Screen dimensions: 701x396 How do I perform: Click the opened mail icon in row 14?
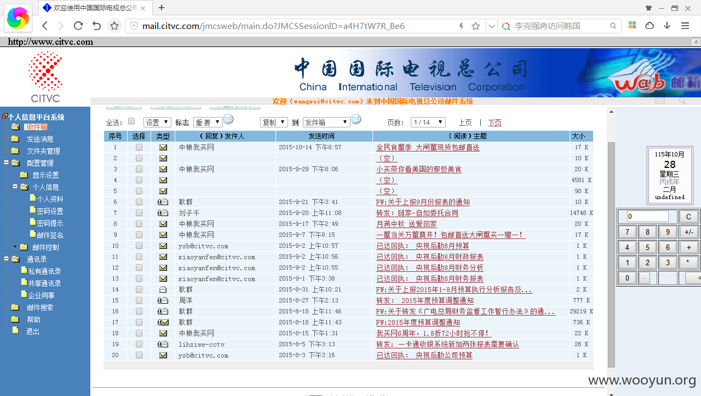pyautogui.click(x=163, y=290)
